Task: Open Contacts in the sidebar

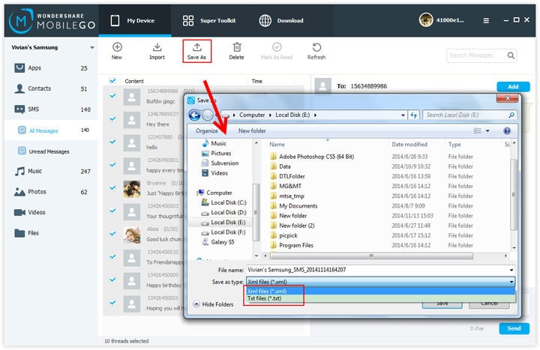Action: tap(51, 88)
